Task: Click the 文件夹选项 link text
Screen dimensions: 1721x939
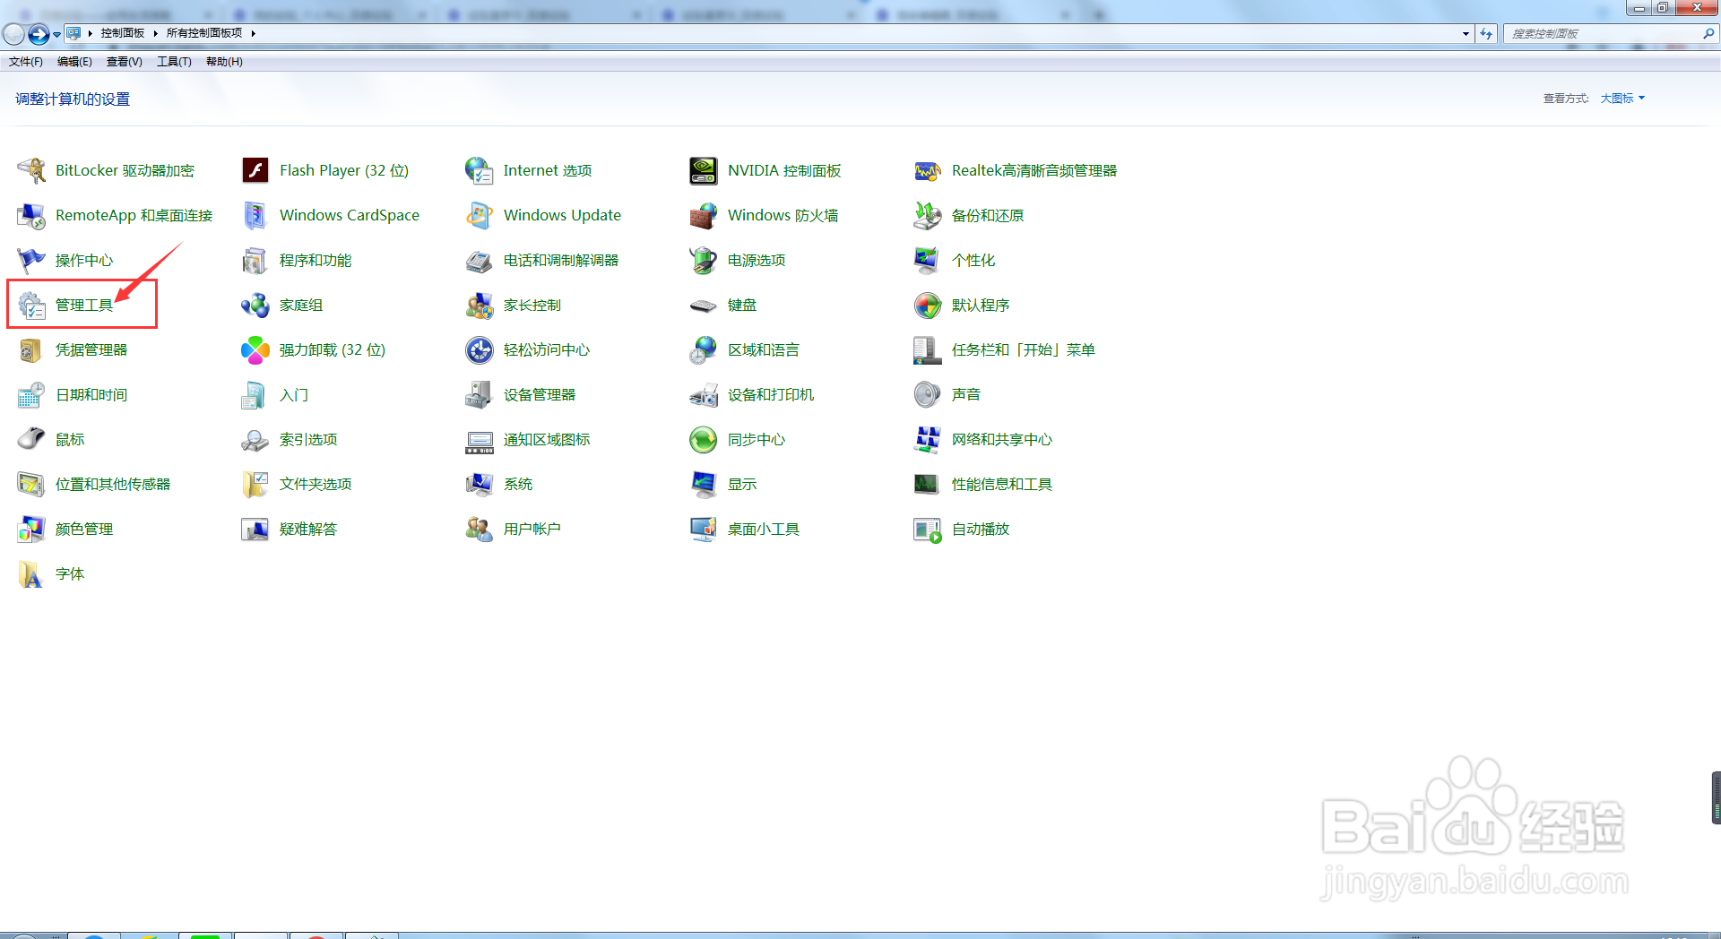Action: [x=316, y=484]
